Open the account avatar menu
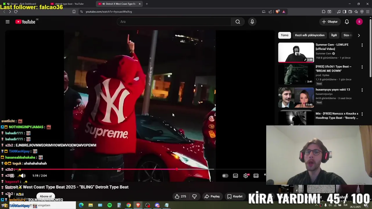Viewport: 372px width, 209px height. click(359, 22)
